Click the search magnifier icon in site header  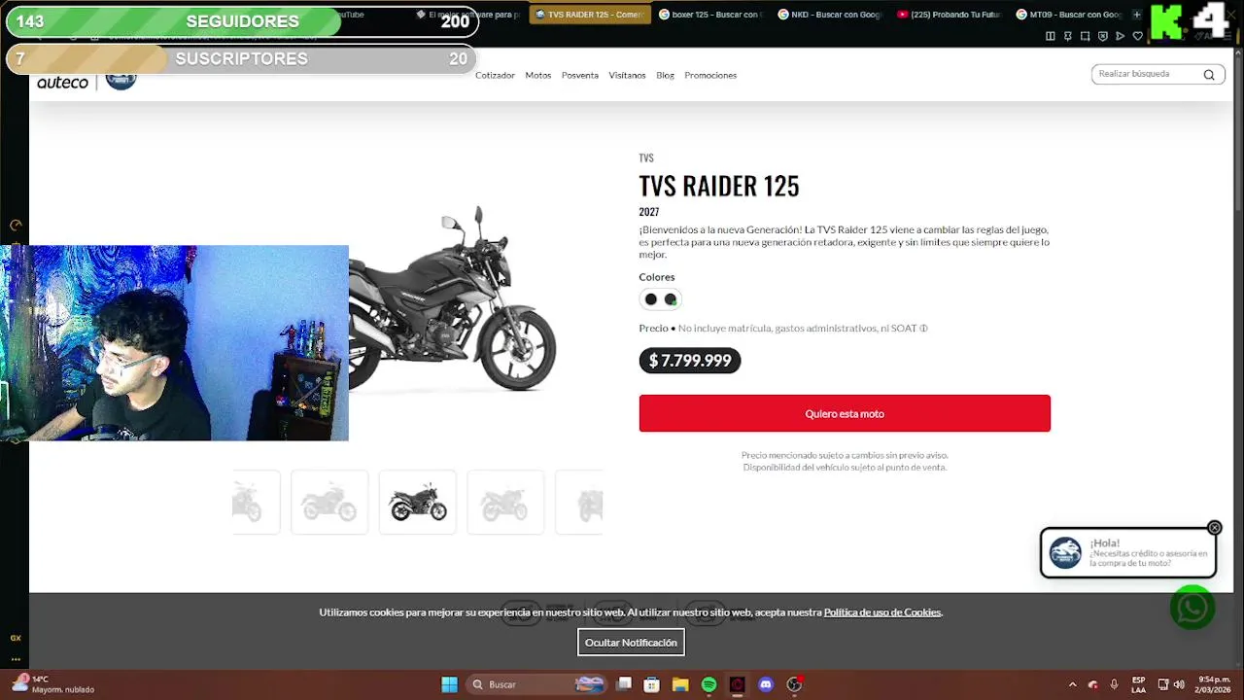coord(1209,75)
